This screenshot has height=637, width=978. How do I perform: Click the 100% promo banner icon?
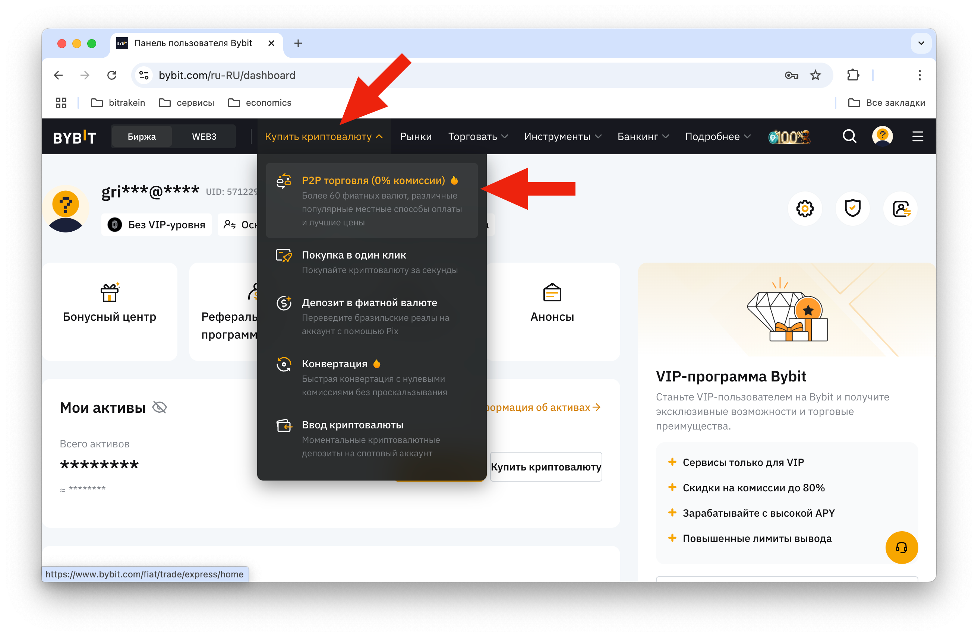pos(789,136)
